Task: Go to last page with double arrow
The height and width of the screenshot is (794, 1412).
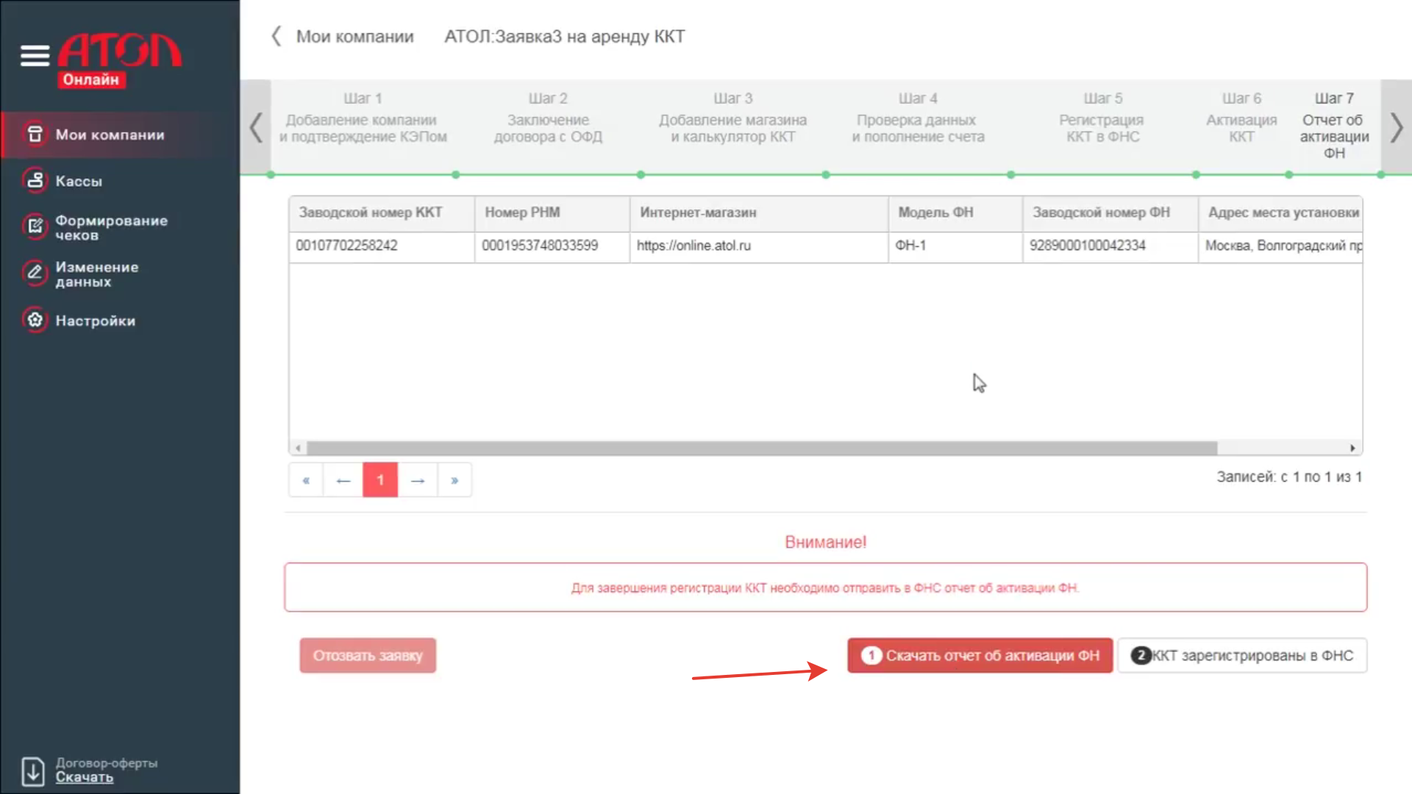Action: 454,480
